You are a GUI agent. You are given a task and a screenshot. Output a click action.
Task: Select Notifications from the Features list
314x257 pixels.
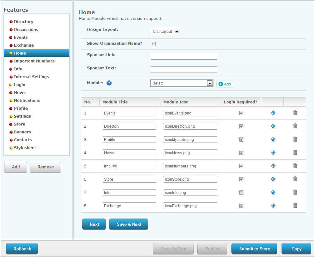[27, 100]
